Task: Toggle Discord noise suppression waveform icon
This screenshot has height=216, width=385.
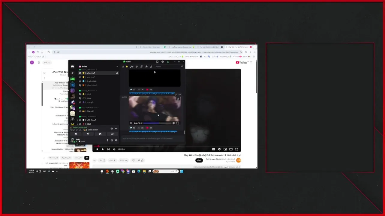Action: point(112,129)
